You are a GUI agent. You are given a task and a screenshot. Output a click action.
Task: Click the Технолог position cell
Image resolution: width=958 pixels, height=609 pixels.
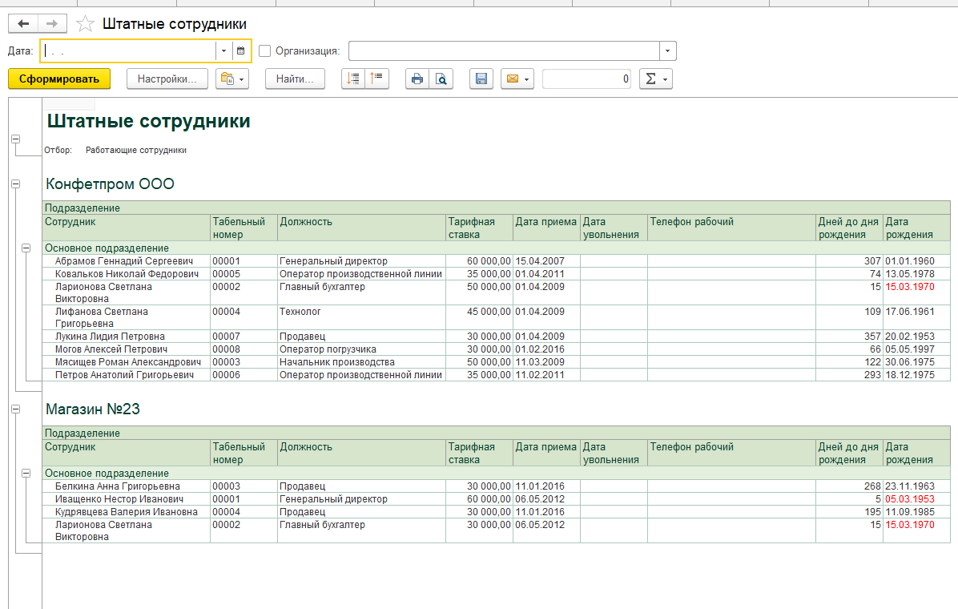pos(362,317)
